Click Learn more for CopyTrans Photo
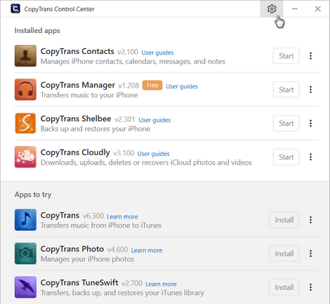Image resolution: width=330 pixels, height=304 pixels. click(147, 250)
